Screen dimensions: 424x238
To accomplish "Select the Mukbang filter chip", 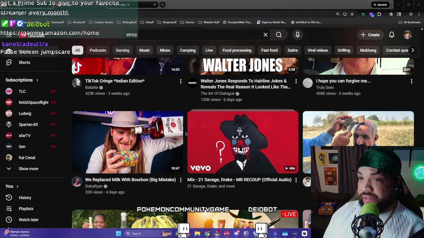I will click(368, 50).
